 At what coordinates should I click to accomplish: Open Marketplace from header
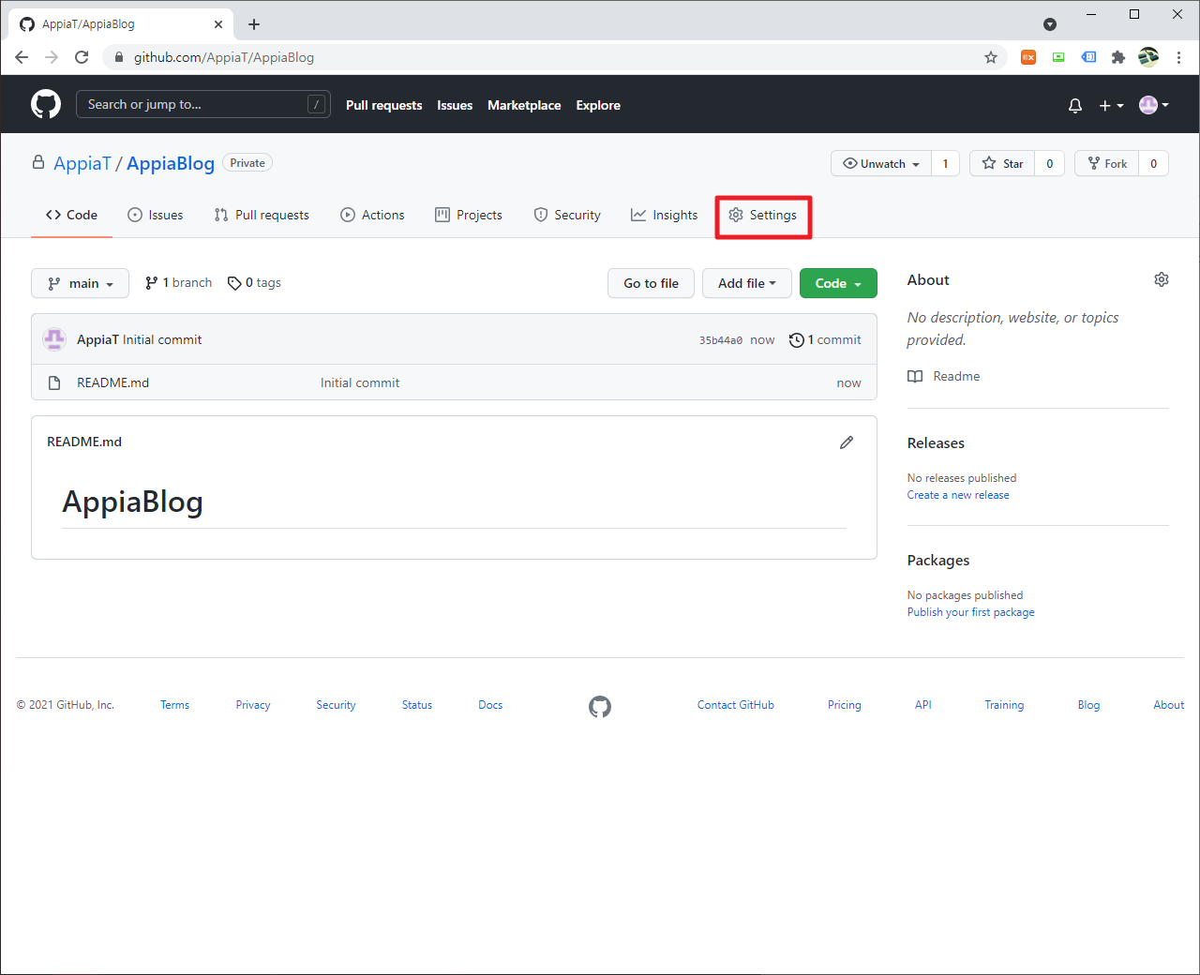click(524, 105)
